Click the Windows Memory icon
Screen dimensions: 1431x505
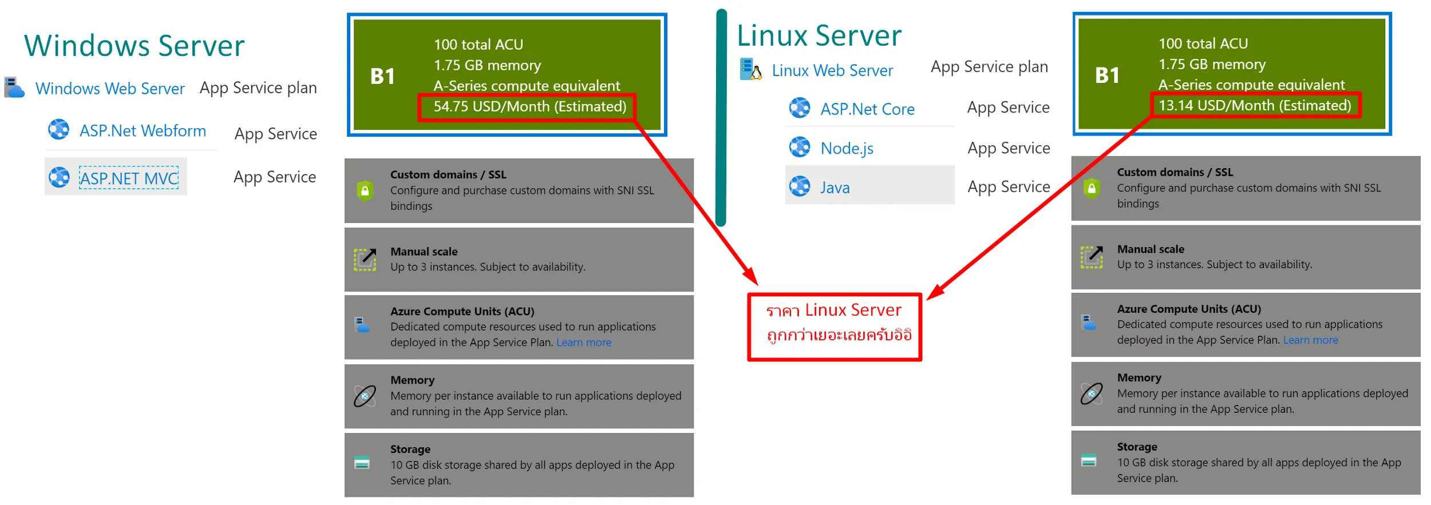[x=365, y=396]
